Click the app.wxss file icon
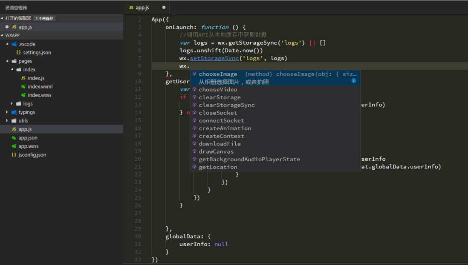The width and height of the screenshot is (468, 265). point(14,146)
